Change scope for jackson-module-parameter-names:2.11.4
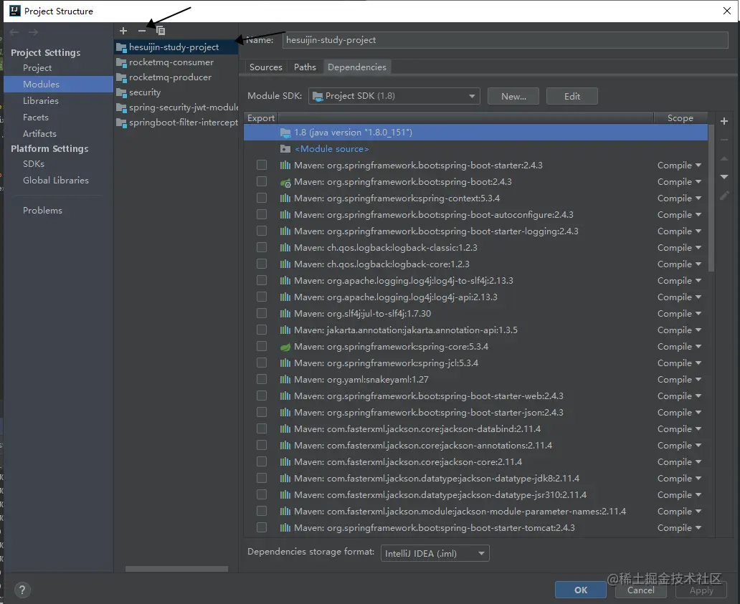Viewport: 740px width, 604px height. [x=679, y=512]
